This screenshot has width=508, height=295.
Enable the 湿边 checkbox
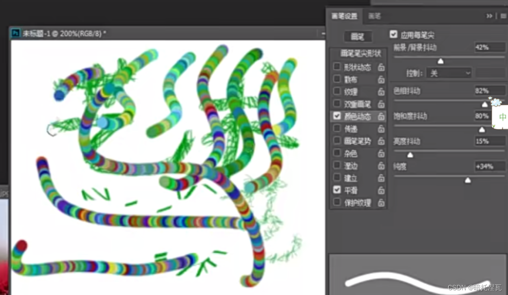(x=337, y=165)
